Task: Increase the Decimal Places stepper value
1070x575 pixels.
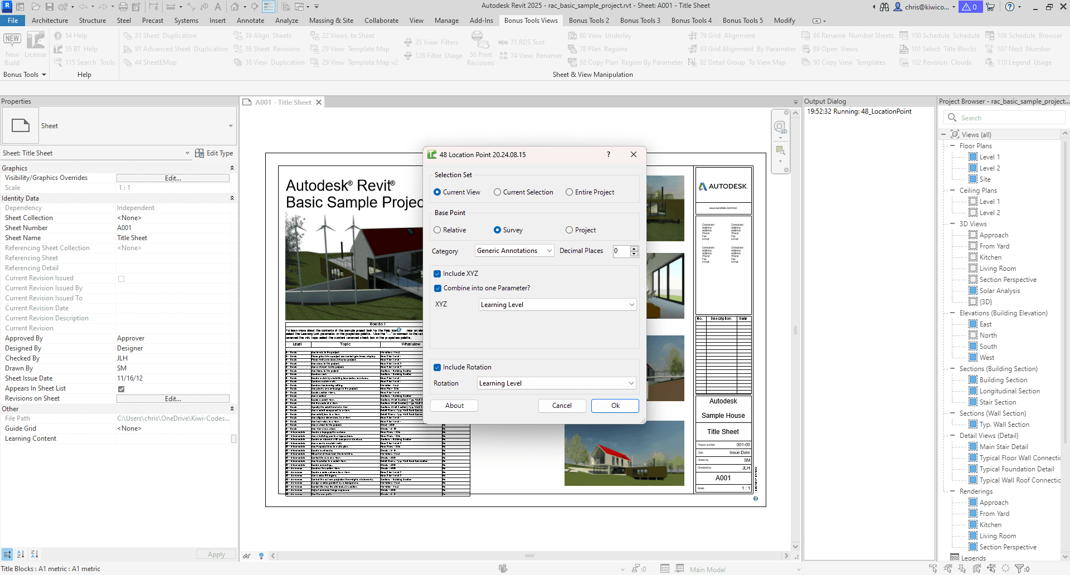Action: coord(634,248)
